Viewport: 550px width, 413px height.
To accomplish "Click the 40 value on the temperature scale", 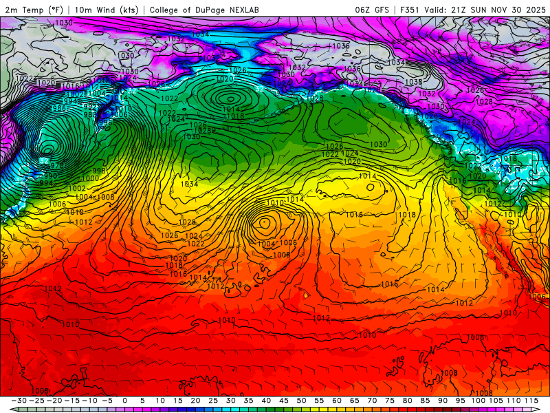I will (x=266, y=401).
